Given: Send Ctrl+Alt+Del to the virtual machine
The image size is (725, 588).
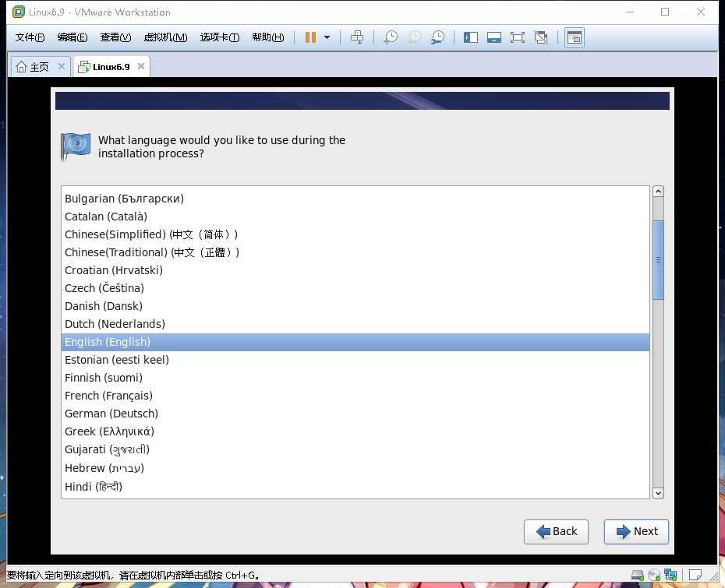Looking at the screenshot, I should (356, 37).
